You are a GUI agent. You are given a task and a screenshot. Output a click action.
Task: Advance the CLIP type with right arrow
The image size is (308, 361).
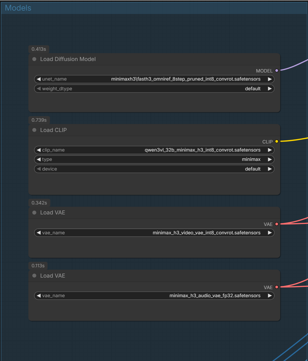click(270, 159)
